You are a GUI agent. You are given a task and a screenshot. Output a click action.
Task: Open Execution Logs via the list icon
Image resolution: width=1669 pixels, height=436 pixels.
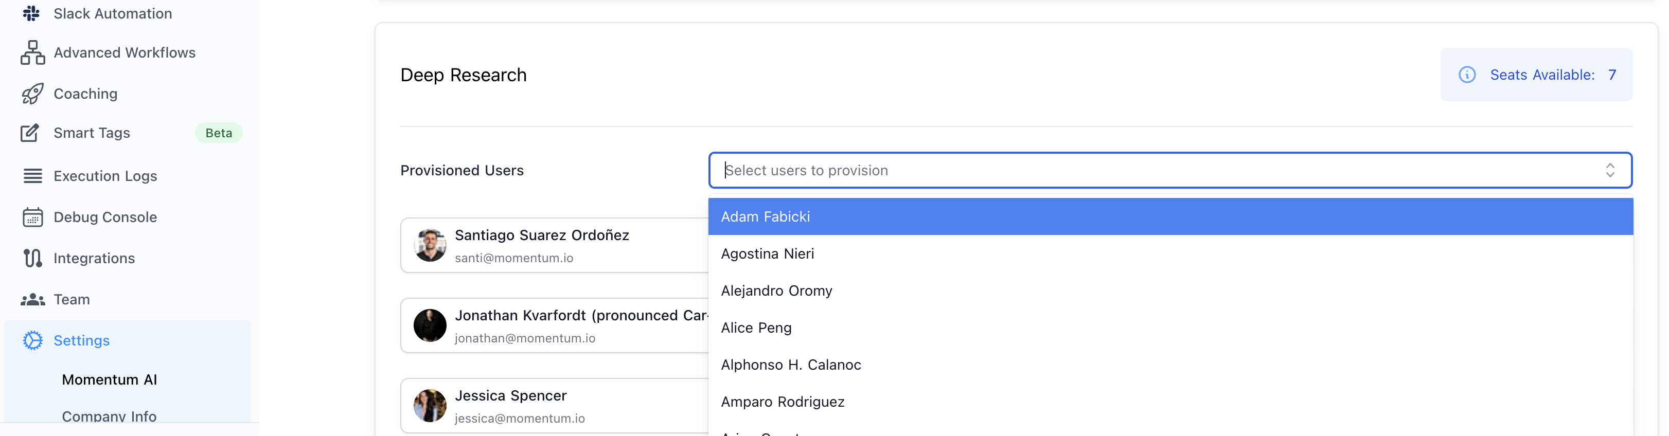(x=31, y=175)
